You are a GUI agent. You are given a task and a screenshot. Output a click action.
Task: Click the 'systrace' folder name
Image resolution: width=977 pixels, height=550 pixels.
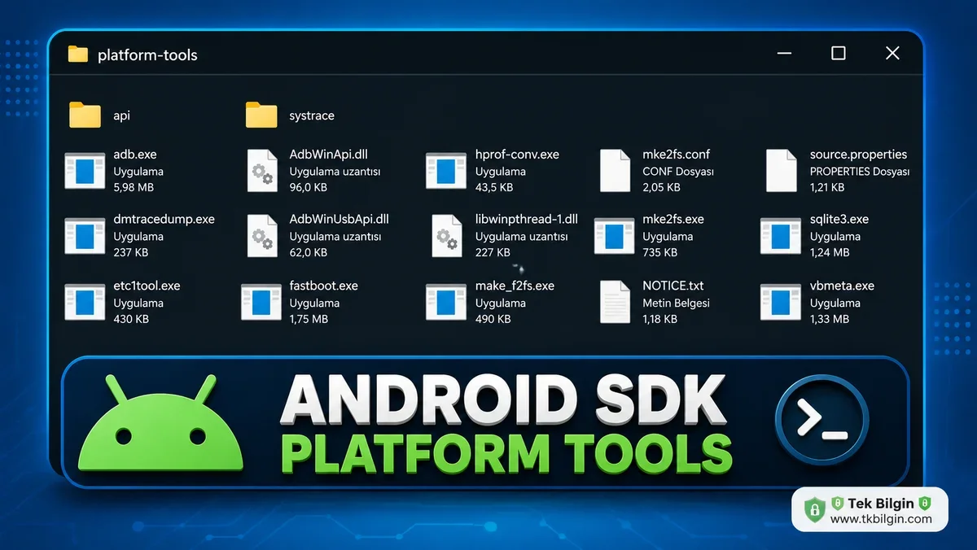click(x=312, y=116)
